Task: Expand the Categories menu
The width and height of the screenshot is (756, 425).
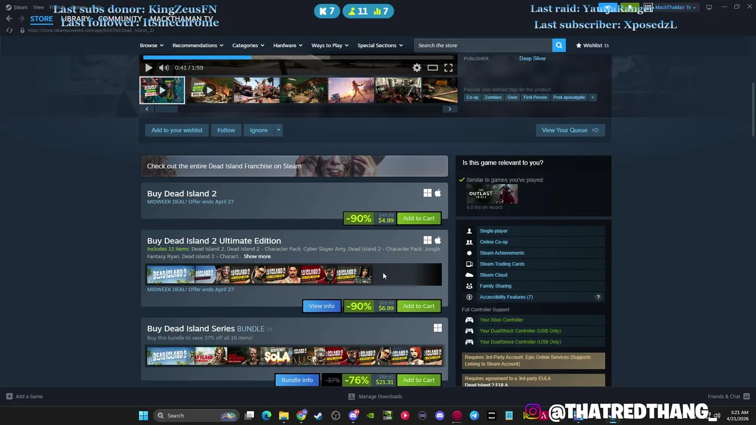Action: tap(248, 45)
